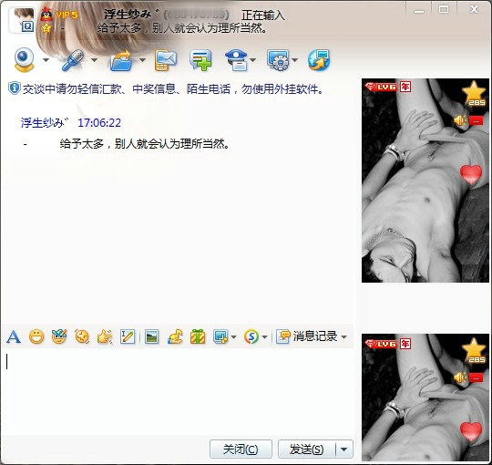
Task: Click the 年 badge on upper QQ show
Action: pyautogui.click(x=405, y=87)
